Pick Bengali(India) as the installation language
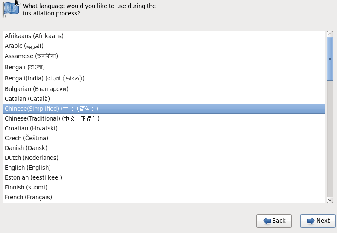This screenshot has width=337, height=233. pos(164,78)
